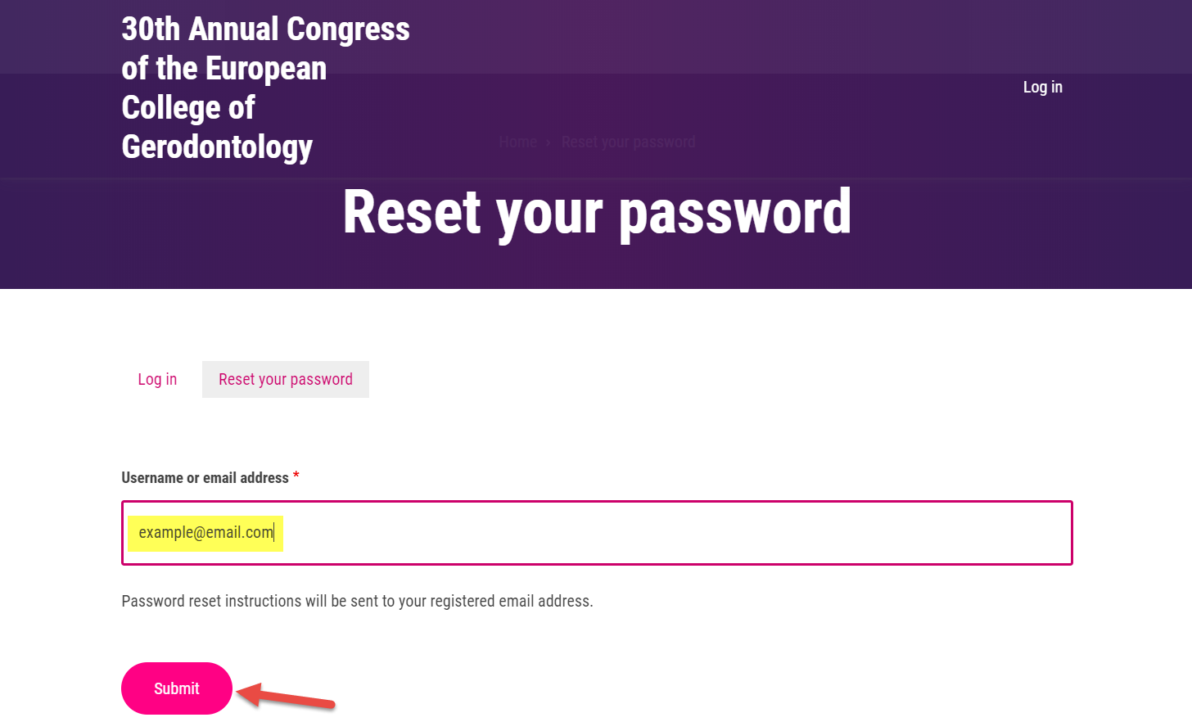Click "of the European" in the site title
The width and height of the screenshot is (1192, 722).
(223, 69)
